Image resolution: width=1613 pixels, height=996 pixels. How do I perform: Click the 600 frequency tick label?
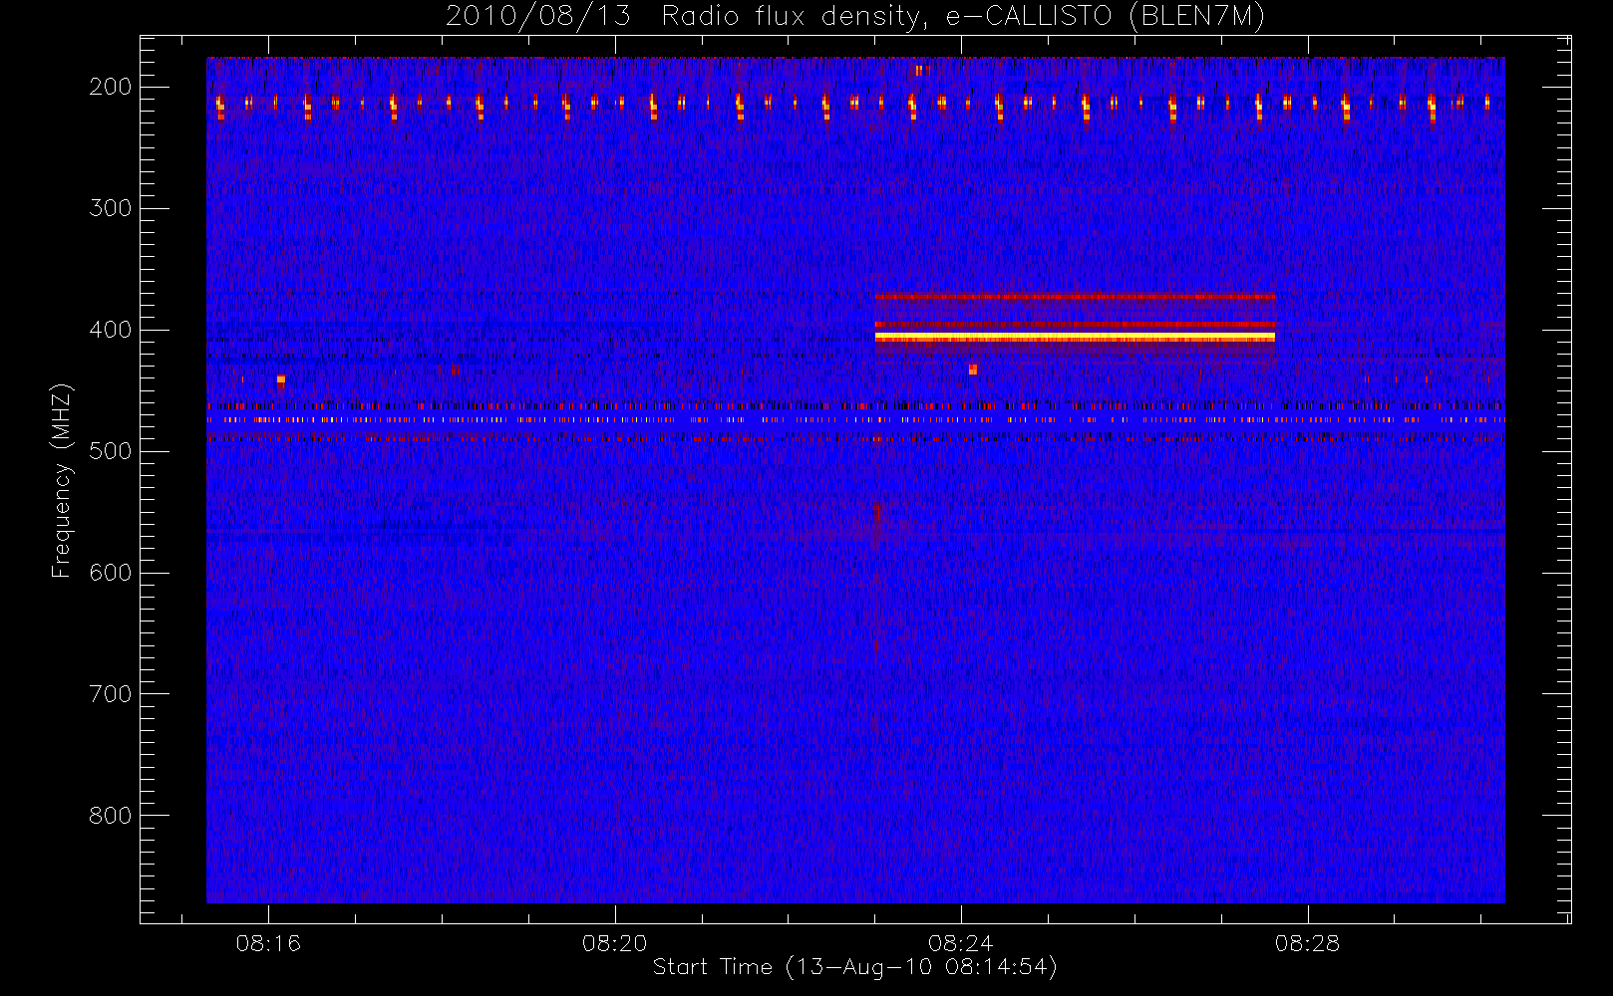(x=111, y=573)
